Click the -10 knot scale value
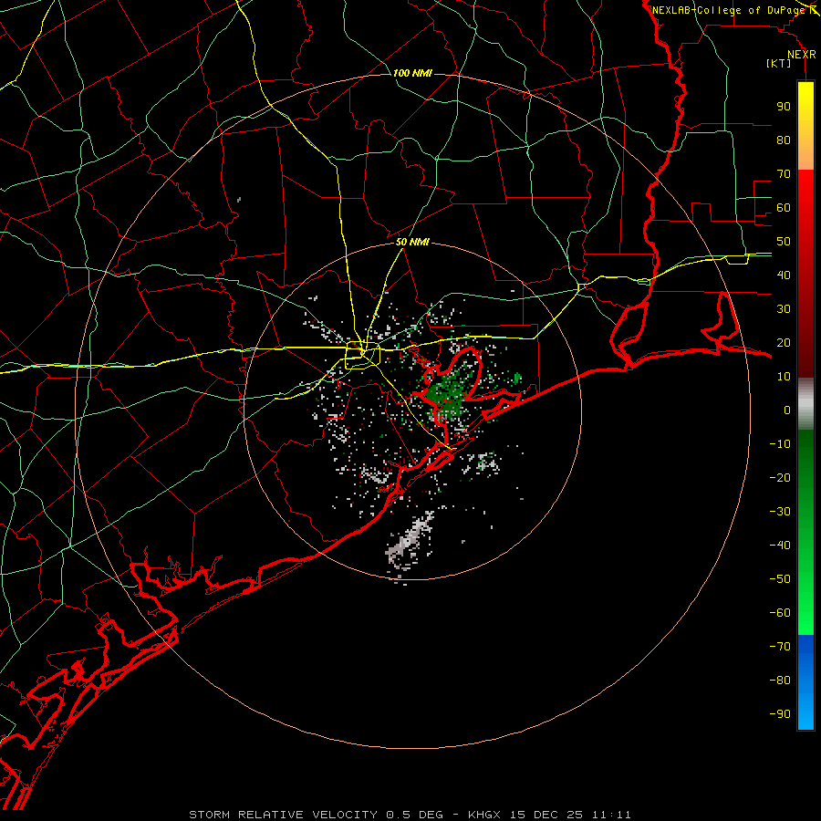Viewport: 821px width, 821px height. point(780,444)
